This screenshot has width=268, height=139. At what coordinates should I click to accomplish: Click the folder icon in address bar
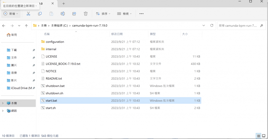[x=35, y=26]
